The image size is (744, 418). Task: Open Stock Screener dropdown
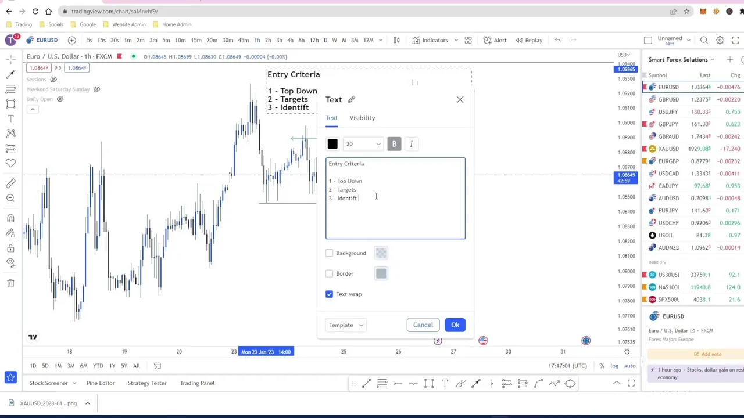point(53,383)
